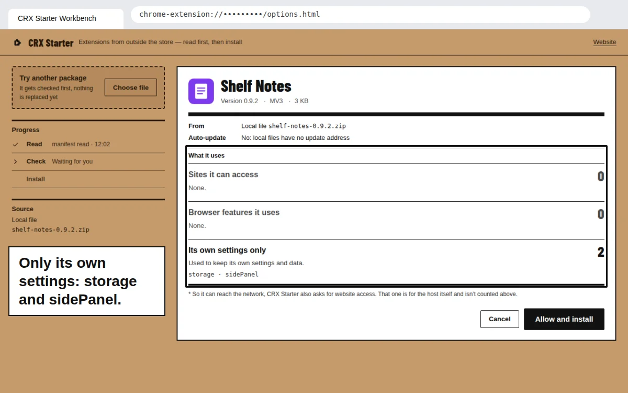Click the 'Its own settings only' heading
This screenshot has width=628, height=393.
tap(227, 250)
